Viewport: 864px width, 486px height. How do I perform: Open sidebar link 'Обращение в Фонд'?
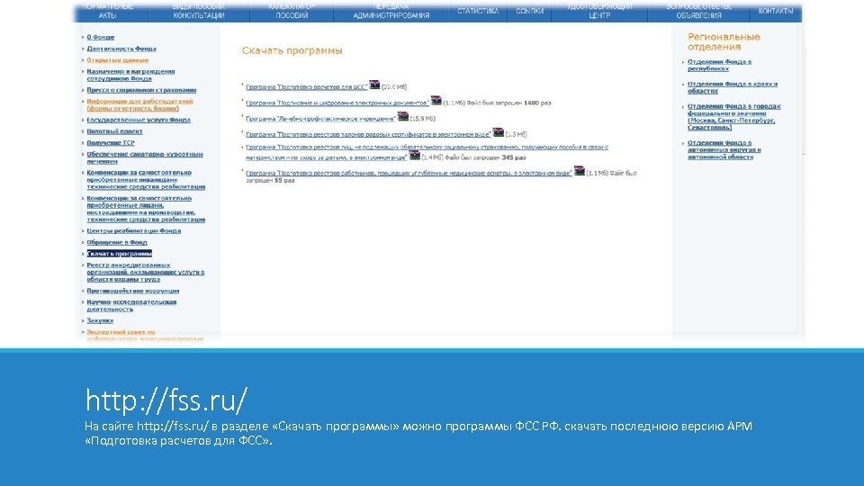[x=116, y=242]
